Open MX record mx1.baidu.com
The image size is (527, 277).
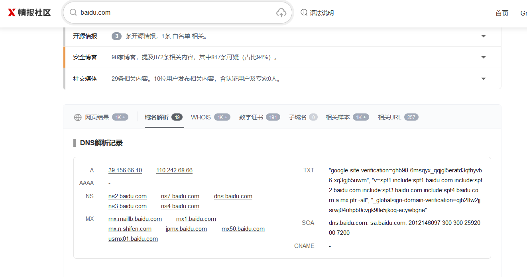(196, 219)
